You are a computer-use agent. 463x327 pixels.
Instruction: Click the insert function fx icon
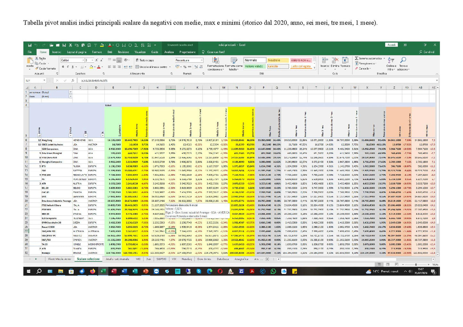tap(73, 81)
